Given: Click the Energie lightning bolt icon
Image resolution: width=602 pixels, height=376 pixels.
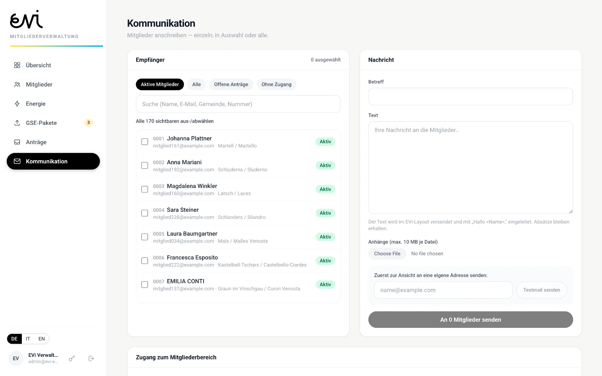Looking at the screenshot, I should tap(17, 104).
